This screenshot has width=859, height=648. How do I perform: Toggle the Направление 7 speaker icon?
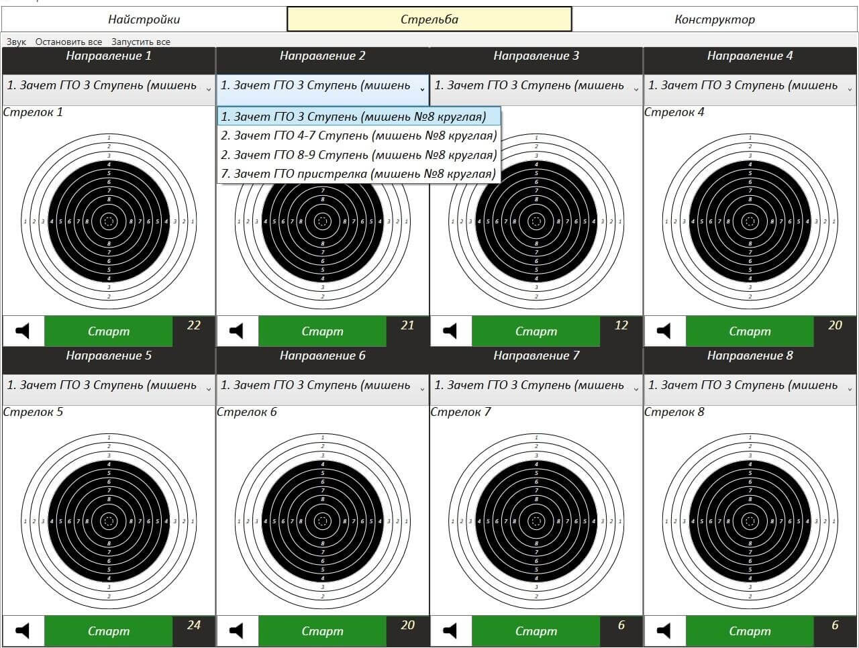click(450, 631)
